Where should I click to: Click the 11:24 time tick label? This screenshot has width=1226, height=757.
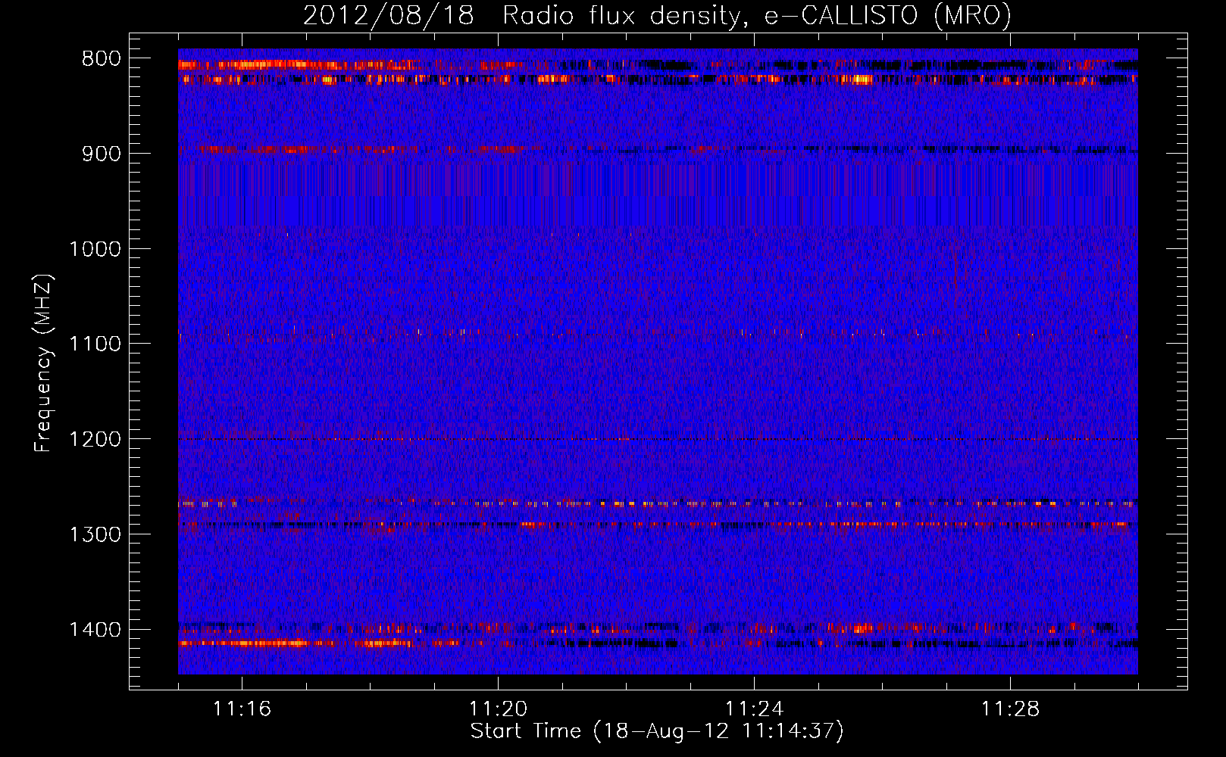click(x=754, y=709)
